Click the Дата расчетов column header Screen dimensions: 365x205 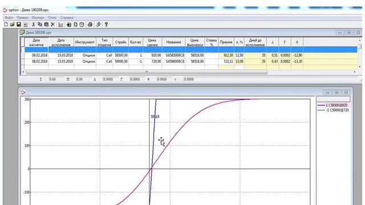coord(36,42)
